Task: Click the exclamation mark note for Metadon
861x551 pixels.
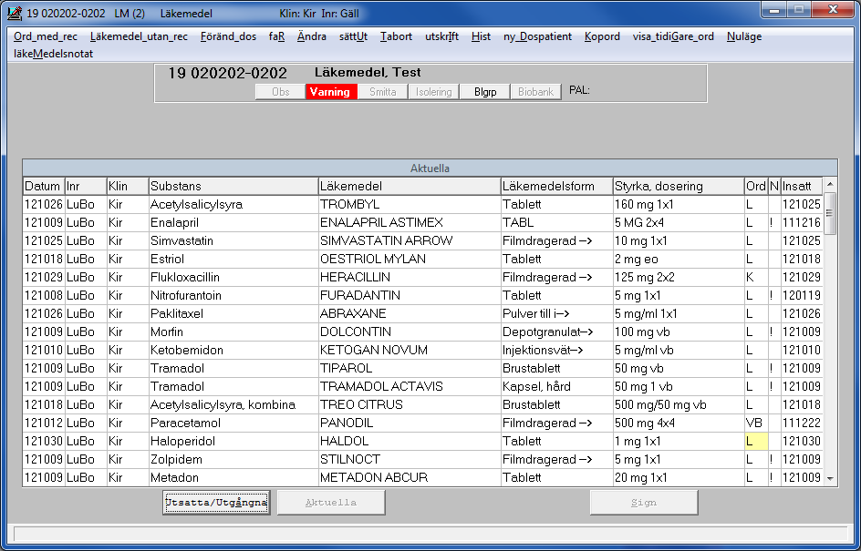Action: tap(774, 477)
